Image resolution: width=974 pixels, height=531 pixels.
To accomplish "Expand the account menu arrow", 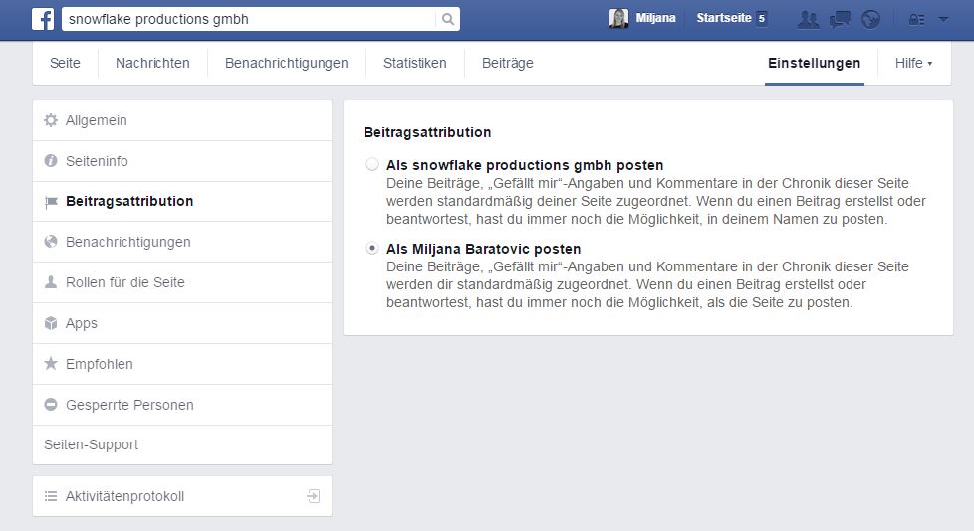I will click(x=943, y=19).
